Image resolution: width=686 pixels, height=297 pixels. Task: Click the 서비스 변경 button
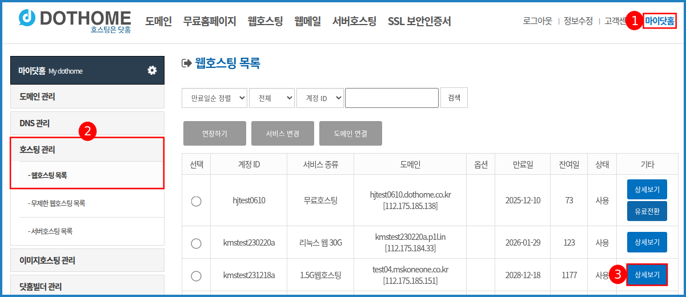[282, 134]
